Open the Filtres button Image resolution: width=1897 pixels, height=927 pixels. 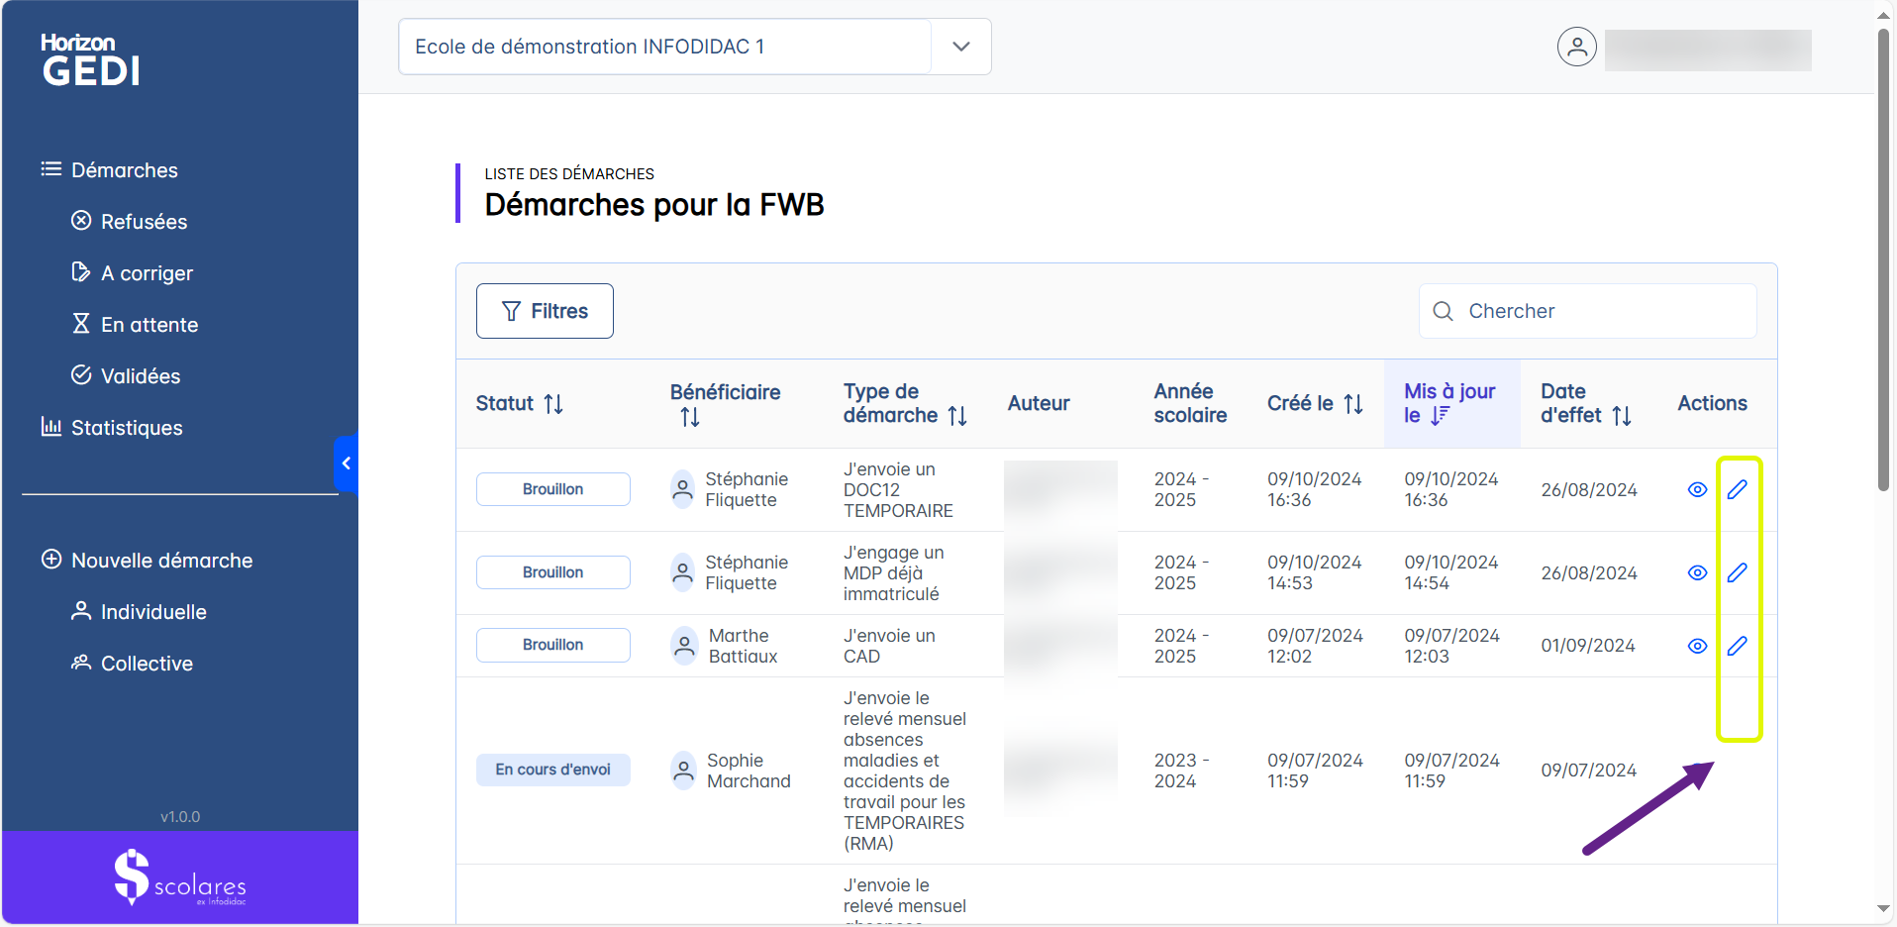[x=545, y=311]
